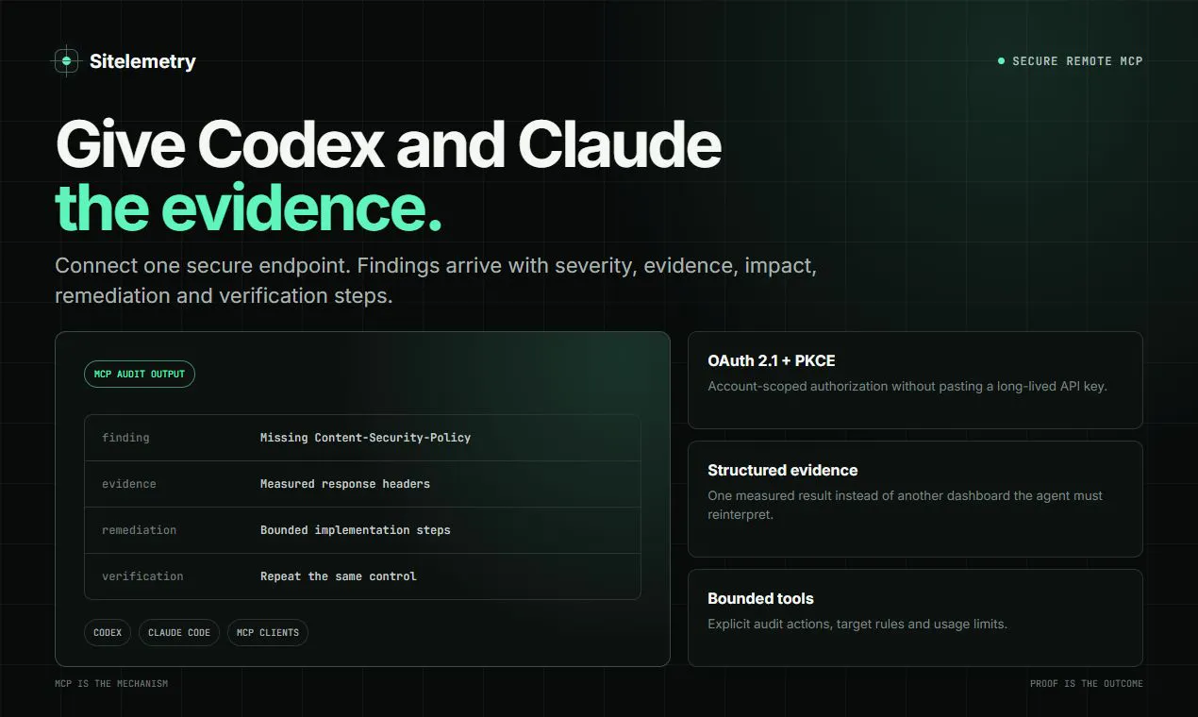Image resolution: width=1198 pixels, height=717 pixels.
Task: Click the 'One measured result' description text
Action: [x=905, y=505]
